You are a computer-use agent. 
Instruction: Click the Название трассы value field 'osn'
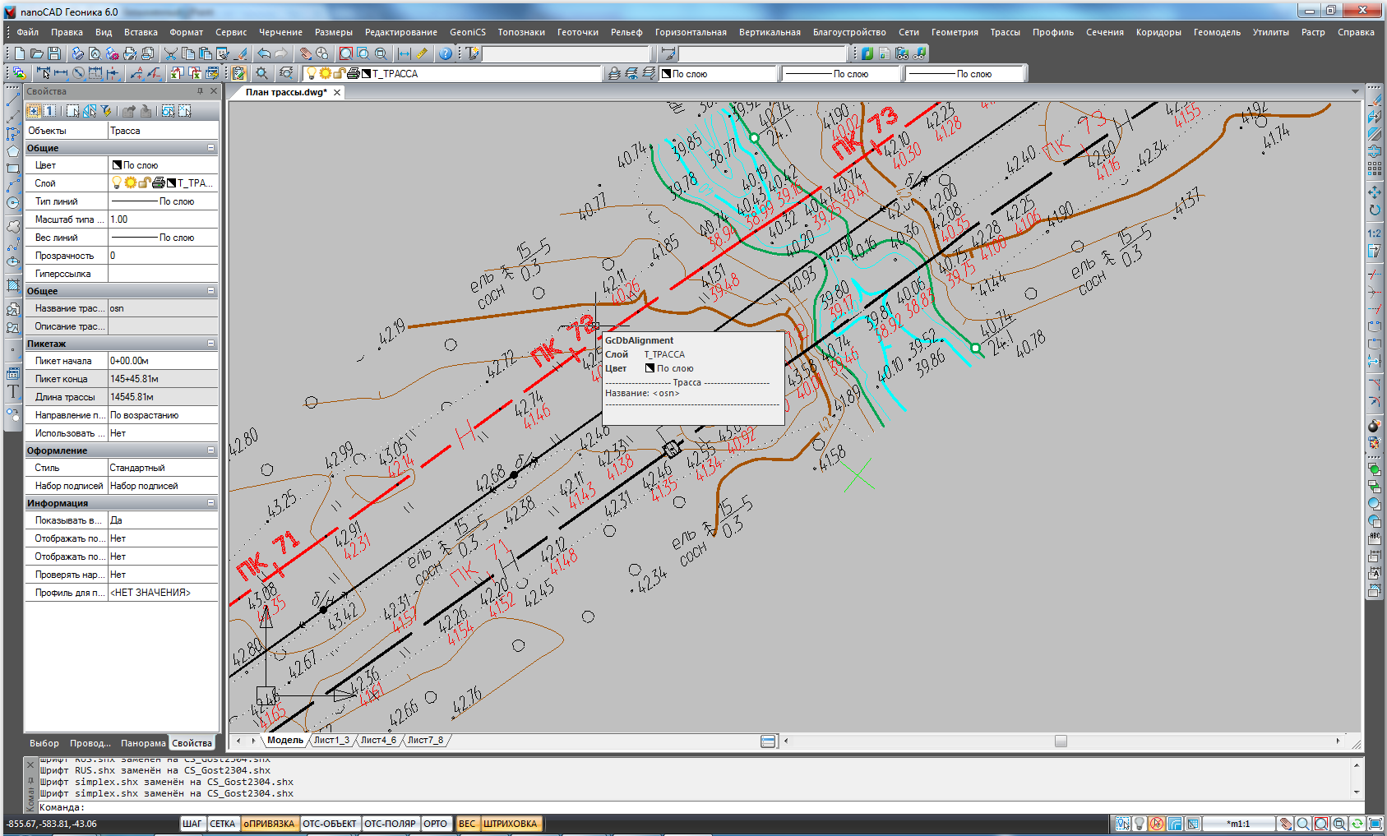click(164, 308)
